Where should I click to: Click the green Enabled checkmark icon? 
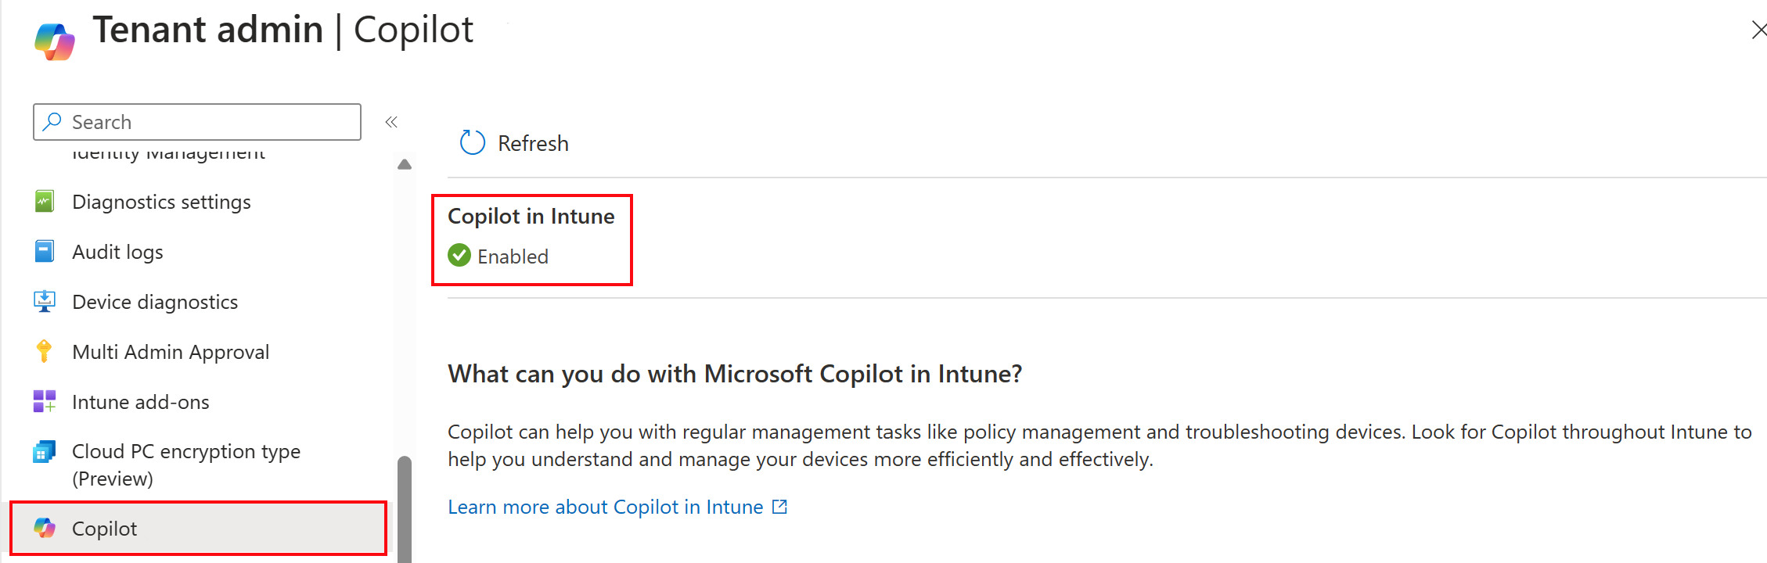[459, 255]
